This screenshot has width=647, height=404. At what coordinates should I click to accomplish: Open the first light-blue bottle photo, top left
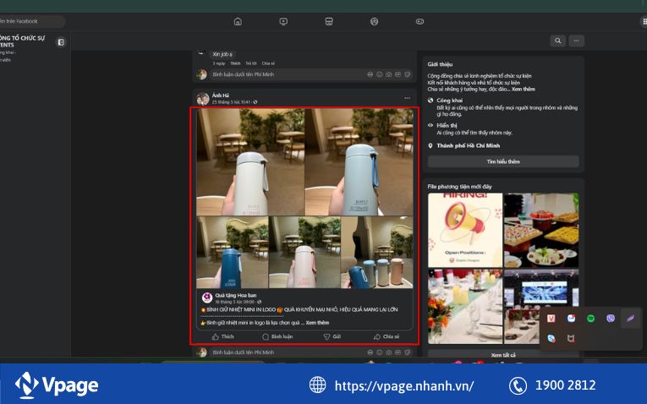(250, 162)
